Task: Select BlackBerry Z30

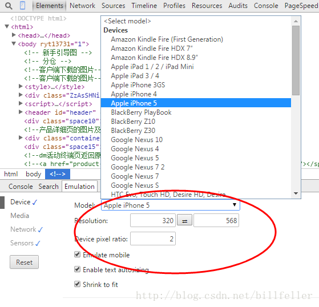Action: (196, 131)
